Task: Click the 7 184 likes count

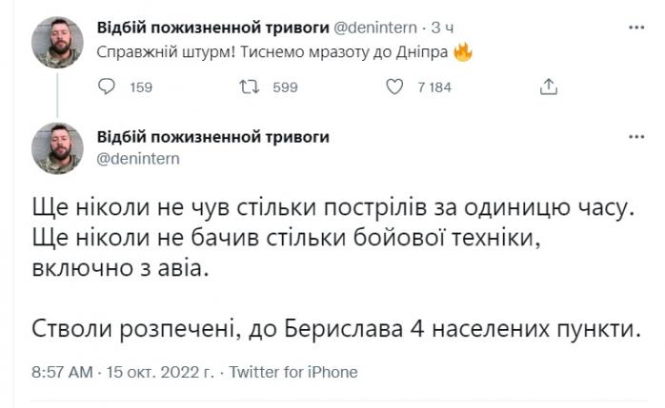Action: [x=434, y=87]
